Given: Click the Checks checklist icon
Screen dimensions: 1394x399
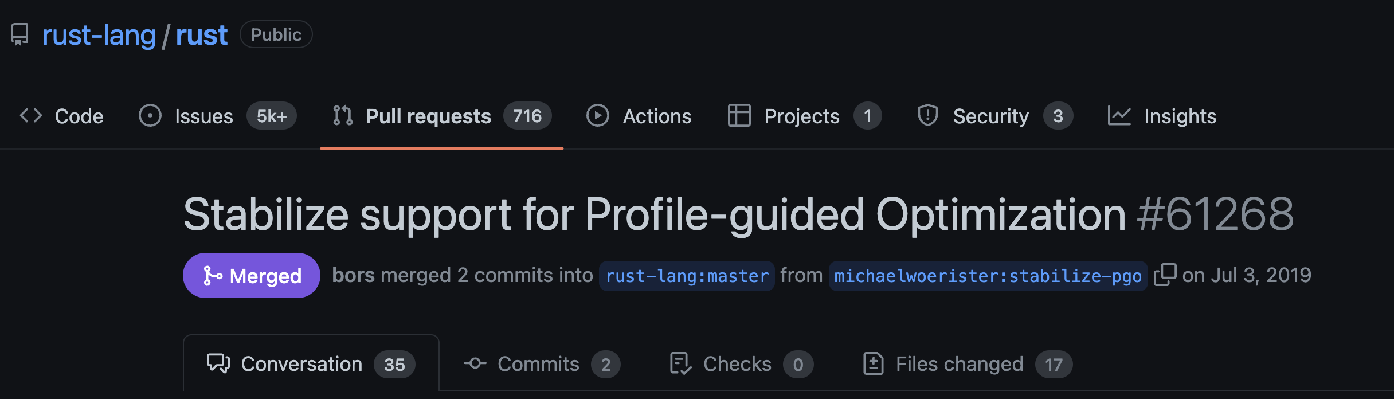Looking at the screenshot, I should click(680, 364).
